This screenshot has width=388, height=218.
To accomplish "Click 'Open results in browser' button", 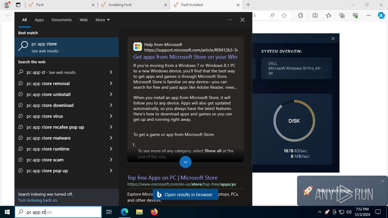I will 186,194.
